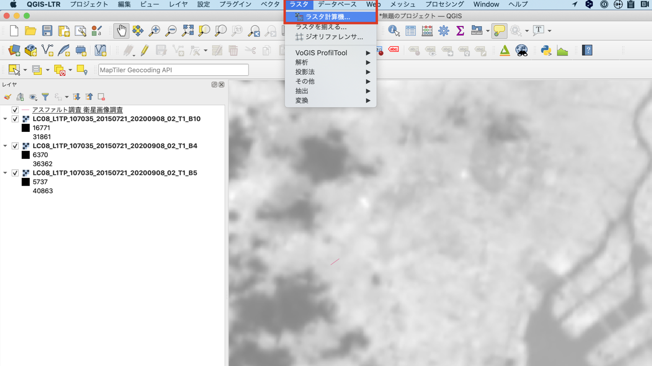Create a new temporary scratch layer
This screenshot has height=366, width=652.
[80, 50]
